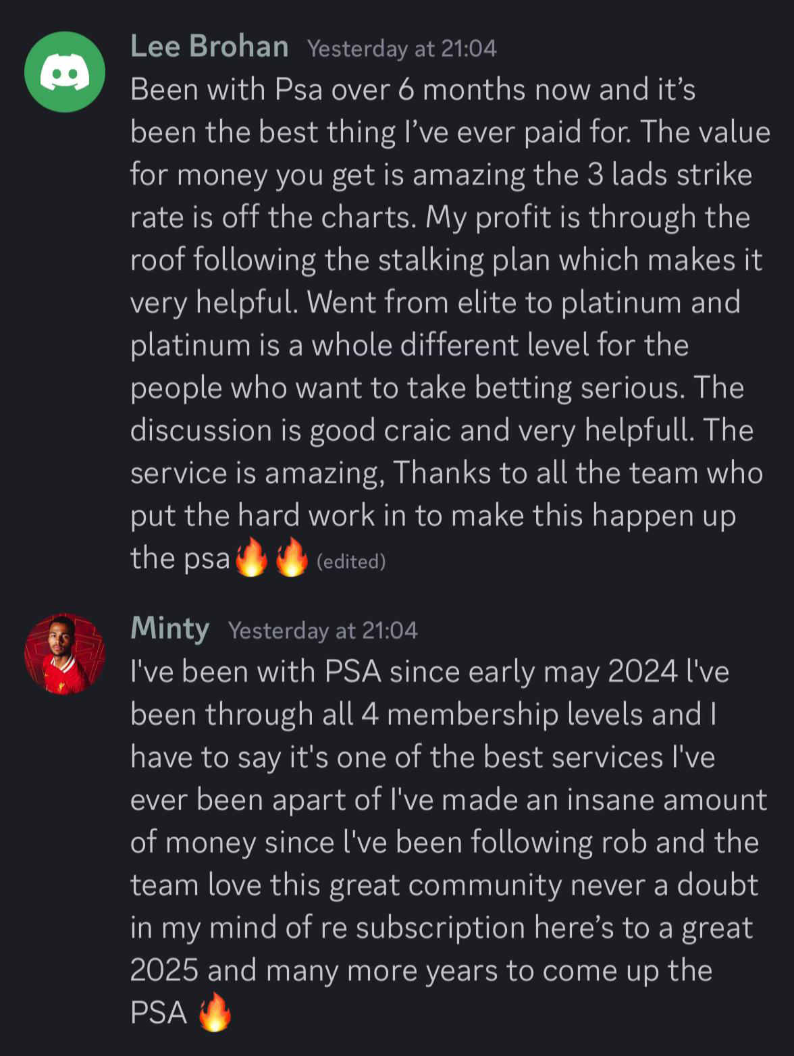Click the timestamp beside Lee Brohan's name
Viewport: 794px width, 1056px height.
tap(402, 49)
